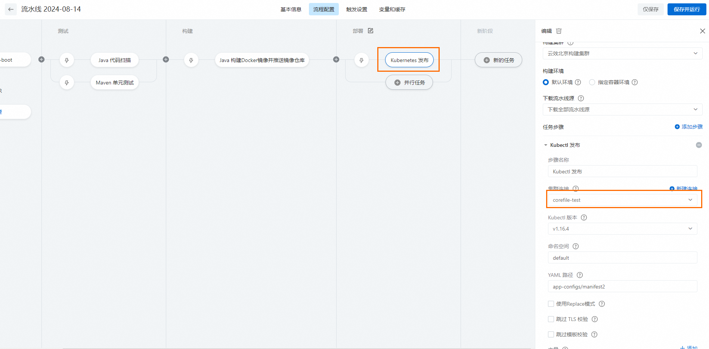
Task: Open the 下载全部流水线源 dropdown
Action: (622, 109)
